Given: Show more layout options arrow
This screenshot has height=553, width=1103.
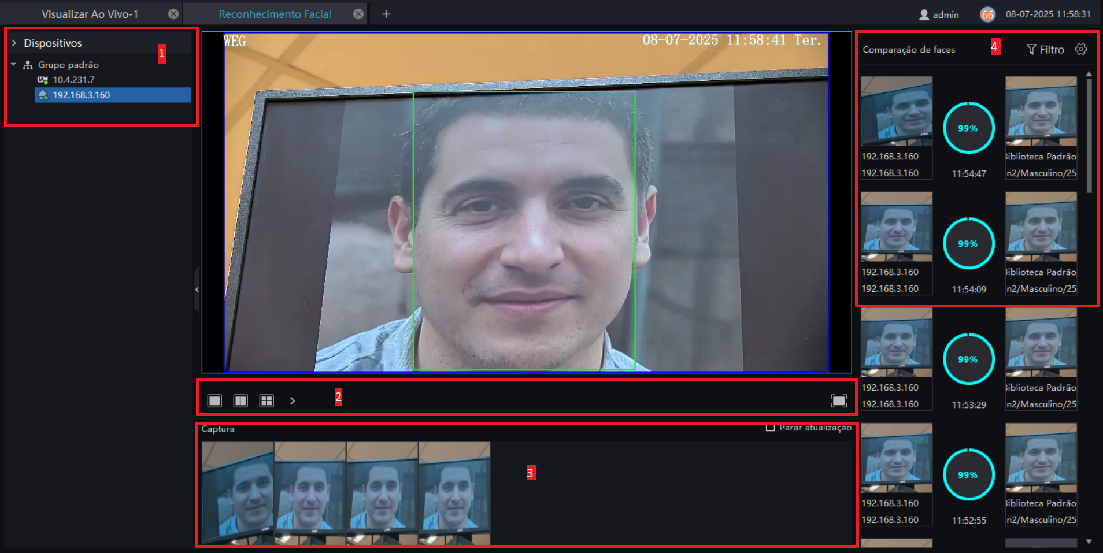Looking at the screenshot, I should [x=293, y=400].
